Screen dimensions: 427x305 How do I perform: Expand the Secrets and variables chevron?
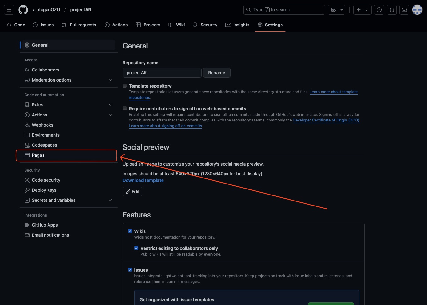pyautogui.click(x=110, y=200)
